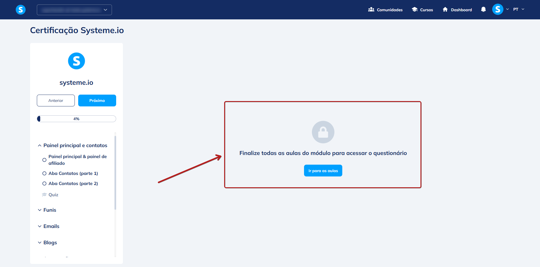This screenshot has height=267, width=540.
Task: Open the Aba Contatos (parte 2) lesson
Action: (x=73, y=184)
